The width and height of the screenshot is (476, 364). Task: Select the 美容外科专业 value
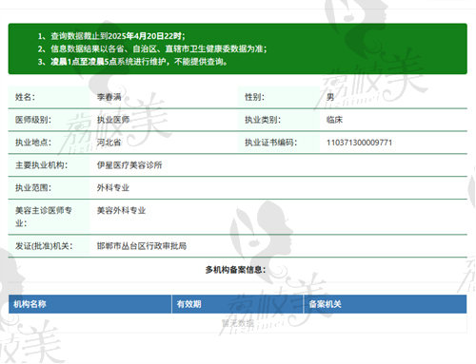(121, 210)
